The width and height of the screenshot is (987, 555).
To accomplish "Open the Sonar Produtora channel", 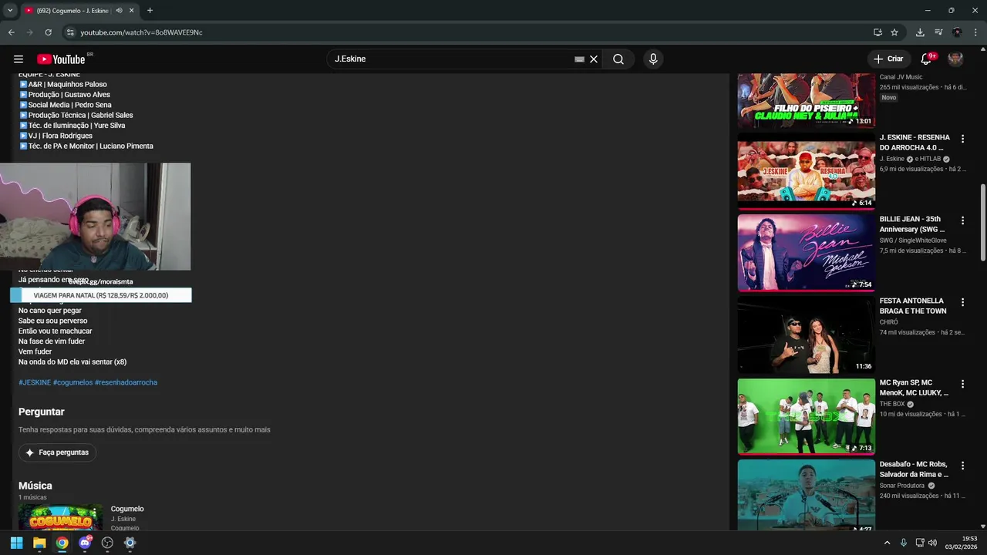I will click(902, 486).
